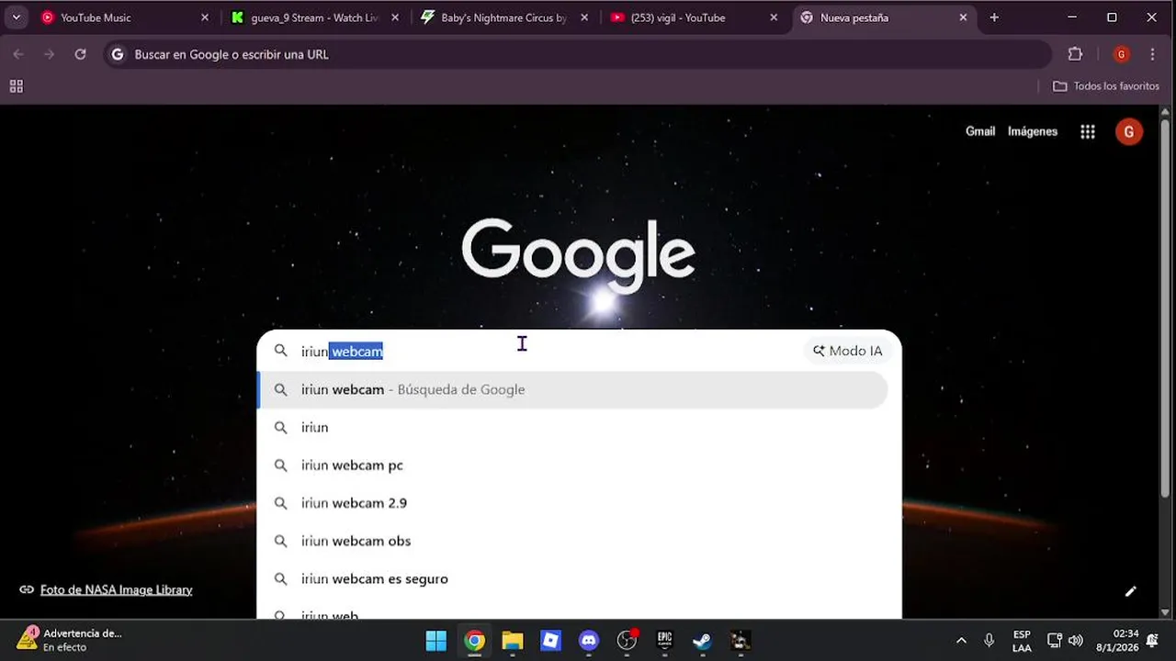Image resolution: width=1176 pixels, height=661 pixels.
Task: Switch to the vigil - YouTube tab
Action: (694, 17)
